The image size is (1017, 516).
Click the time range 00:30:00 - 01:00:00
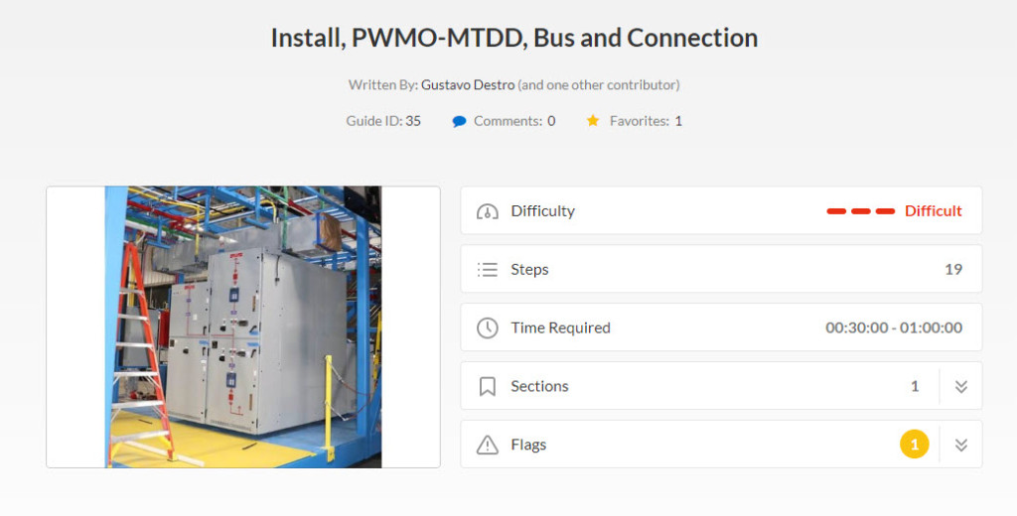pyautogui.click(x=893, y=327)
